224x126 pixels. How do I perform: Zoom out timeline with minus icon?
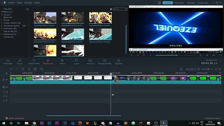pyautogui.click(x=195, y=69)
